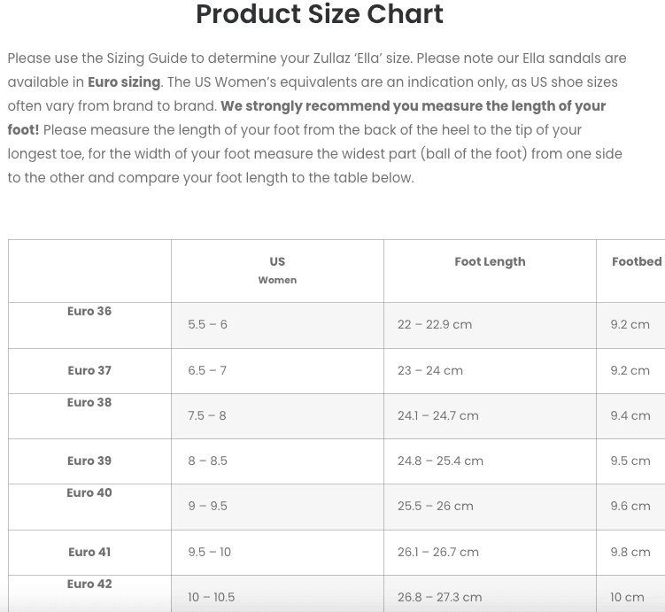The height and width of the screenshot is (612, 665).
Task: Select the Euro 37 row label
Action: click(89, 370)
